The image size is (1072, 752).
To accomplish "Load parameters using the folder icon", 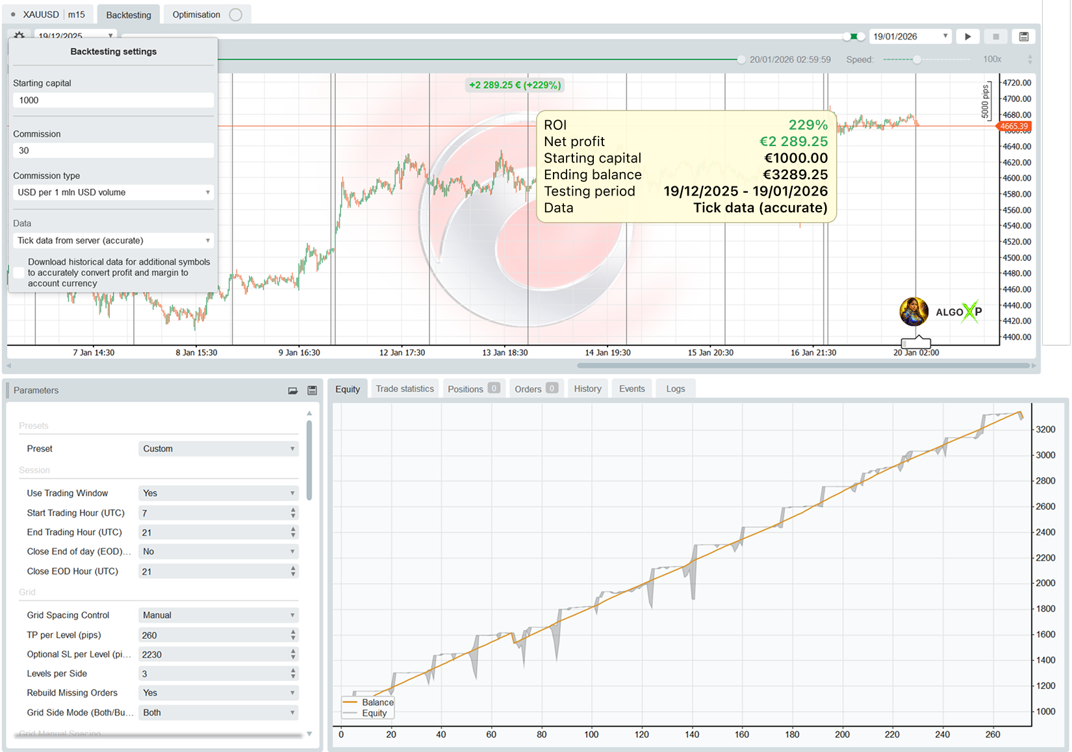I will pyautogui.click(x=293, y=390).
